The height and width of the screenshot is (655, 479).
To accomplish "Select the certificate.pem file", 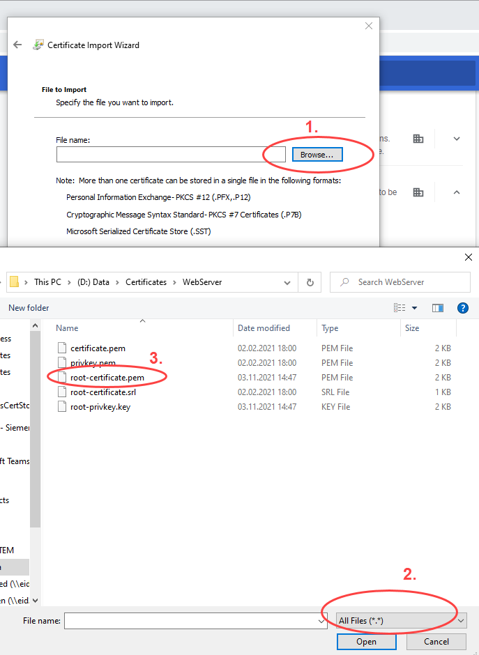I will (98, 348).
